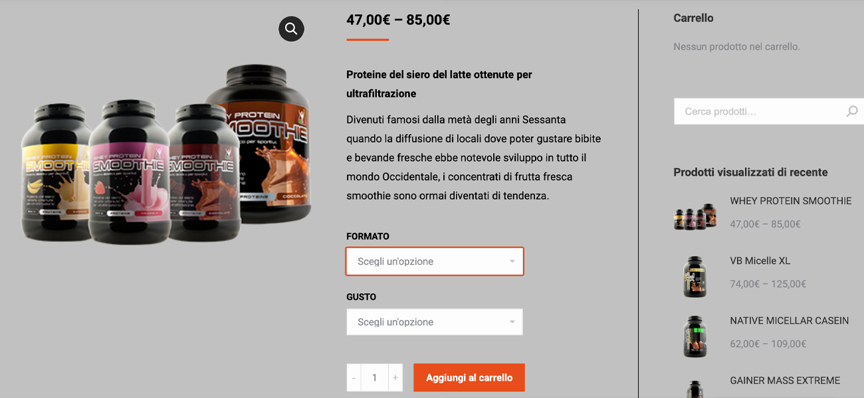
Task: Click Native Micellar Casein sidebar thumbnail
Action: 695,336
